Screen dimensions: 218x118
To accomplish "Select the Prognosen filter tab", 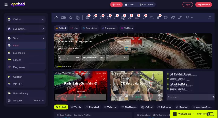I will (109, 28).
